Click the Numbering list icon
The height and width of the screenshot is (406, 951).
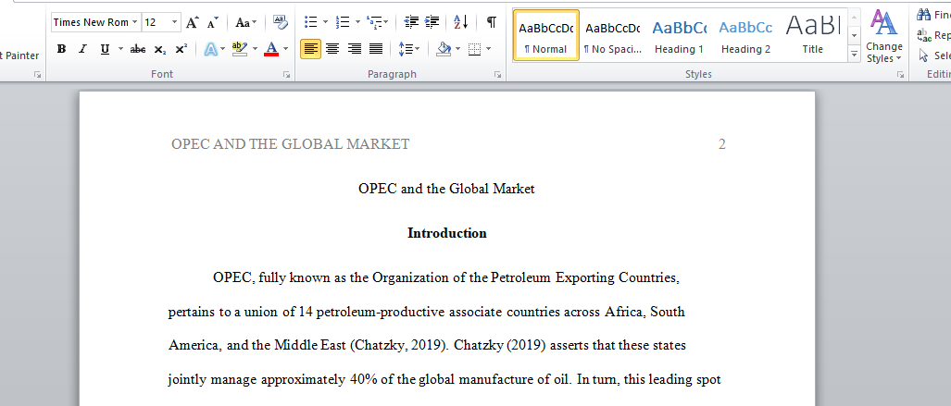pyautogui.click(x=343, y=22)
